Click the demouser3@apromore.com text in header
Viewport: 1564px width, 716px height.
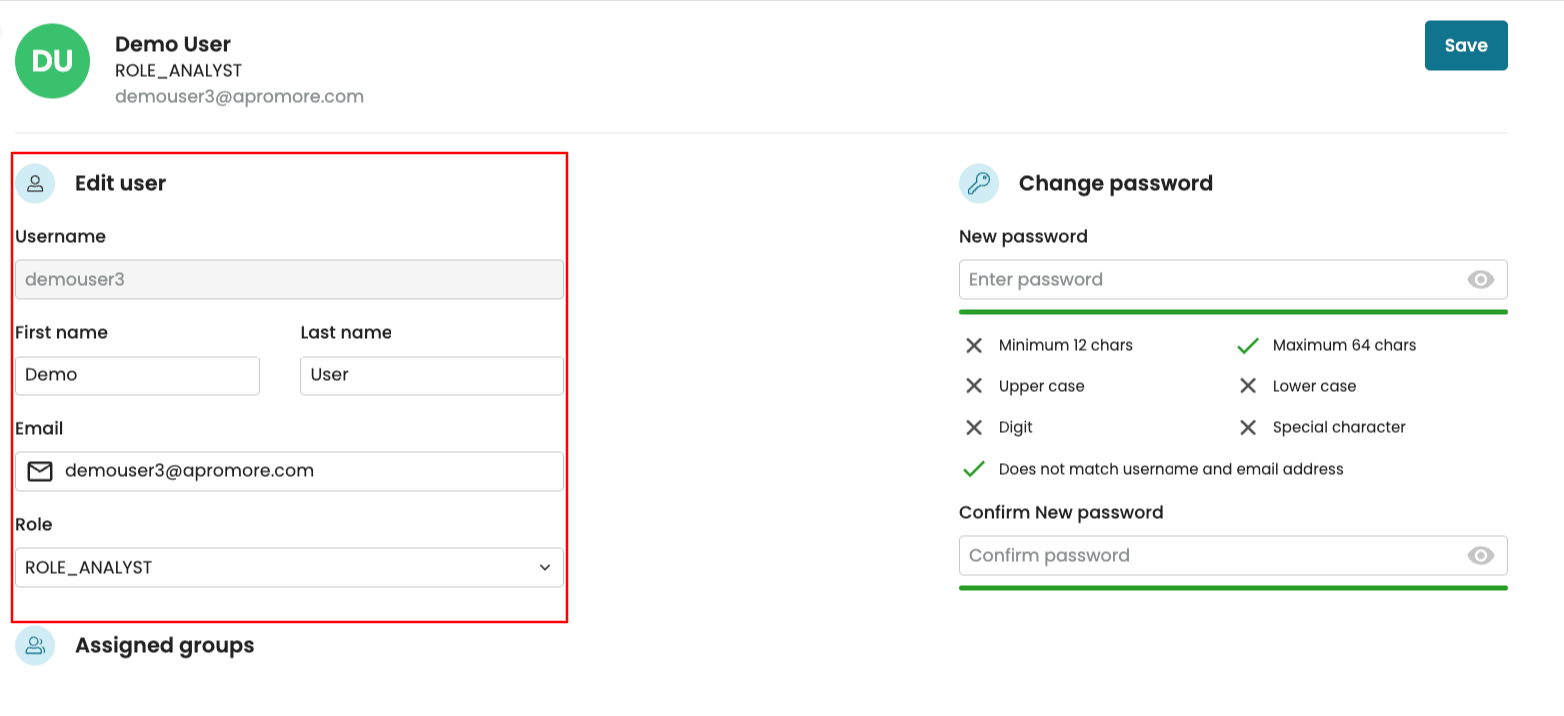(239, 97)
